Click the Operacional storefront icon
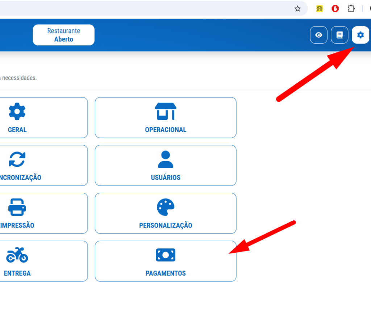The image size is (371, 313). [166, 111]
